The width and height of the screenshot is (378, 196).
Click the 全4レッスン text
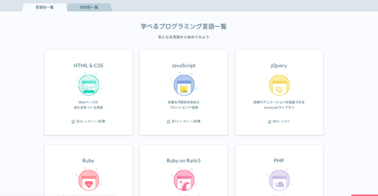tap(282, 121)
